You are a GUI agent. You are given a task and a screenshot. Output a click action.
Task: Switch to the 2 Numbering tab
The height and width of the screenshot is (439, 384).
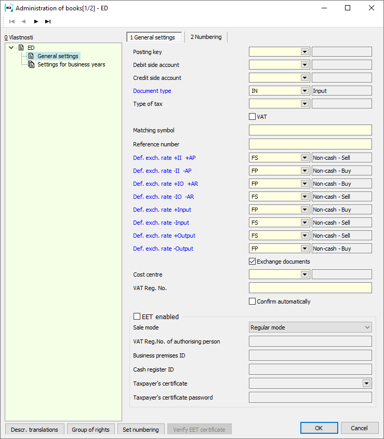pyautogui.click(x=206, y=37)
